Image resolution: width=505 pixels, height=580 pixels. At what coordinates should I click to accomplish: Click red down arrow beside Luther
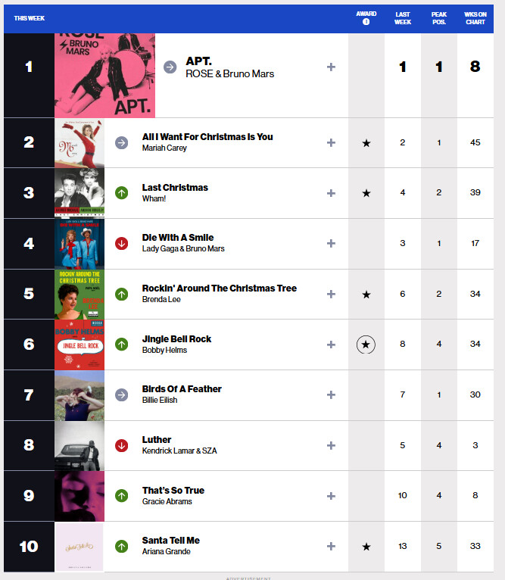point(121,445)
